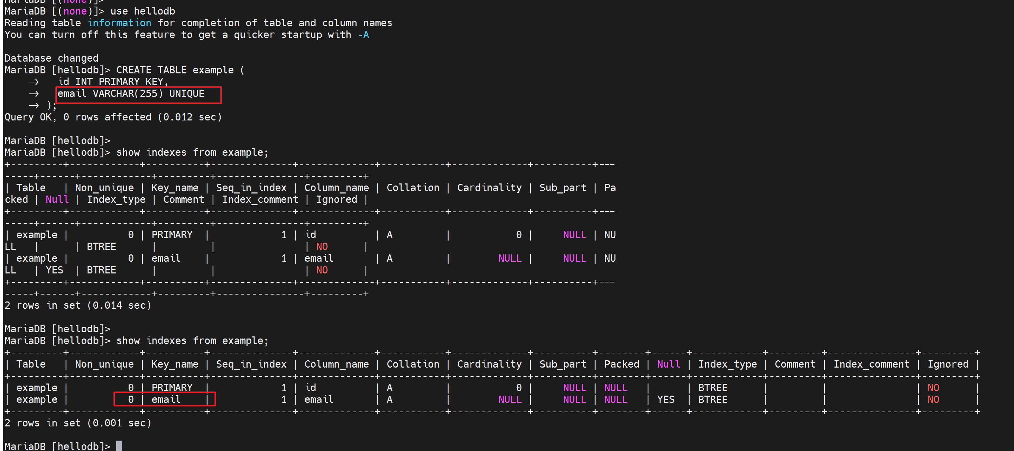Click the 'id INT PRIMARY KEY,' line
The height and width of the screenshot is (451, 1014).
pos(113,82)
